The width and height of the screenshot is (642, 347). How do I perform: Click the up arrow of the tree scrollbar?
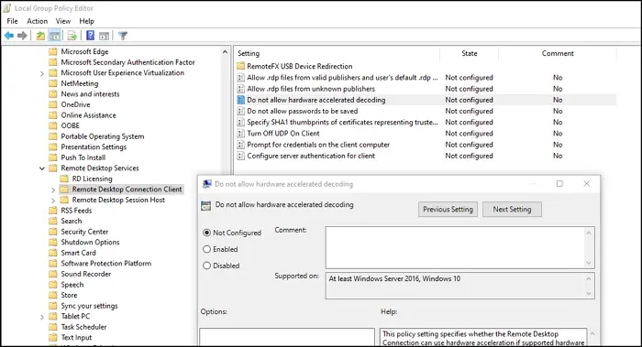[x=225, y=52]
